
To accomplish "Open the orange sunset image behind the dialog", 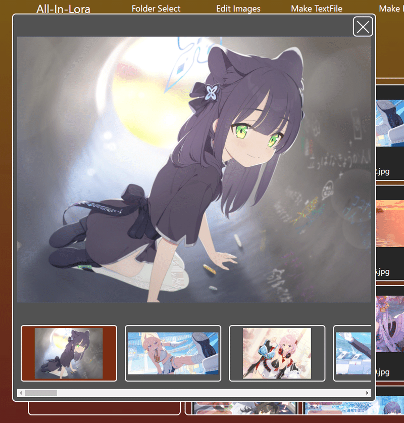I will click(x=390, y=223).
